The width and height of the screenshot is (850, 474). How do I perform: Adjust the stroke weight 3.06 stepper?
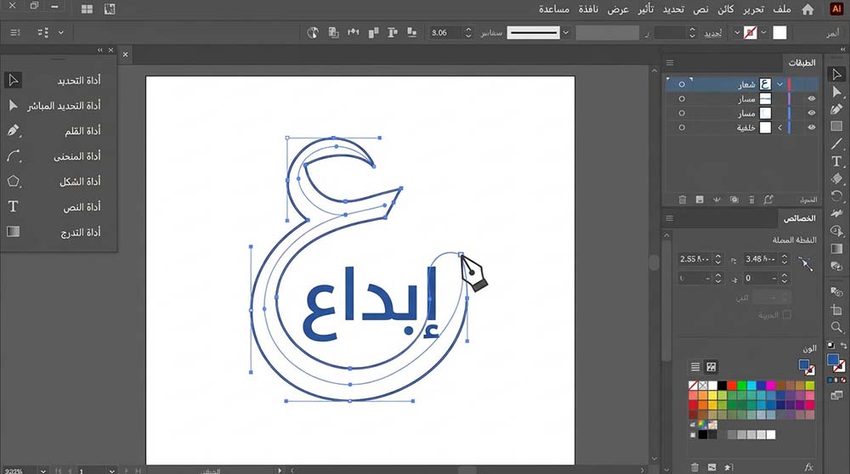tap(469, 32)
